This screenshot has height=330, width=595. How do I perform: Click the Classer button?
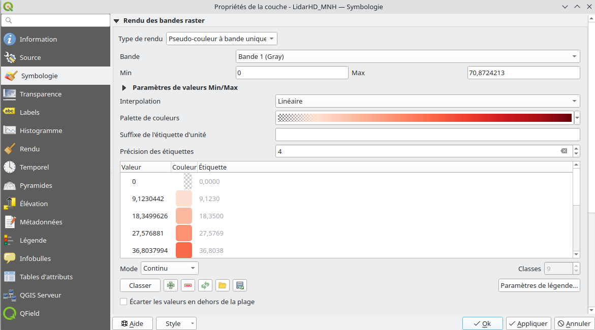click(140, 285)
